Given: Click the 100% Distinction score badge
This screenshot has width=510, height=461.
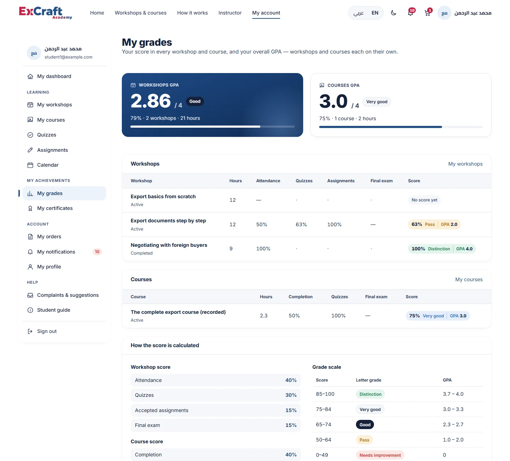Looking at the screenshot, I should [442, 249].
